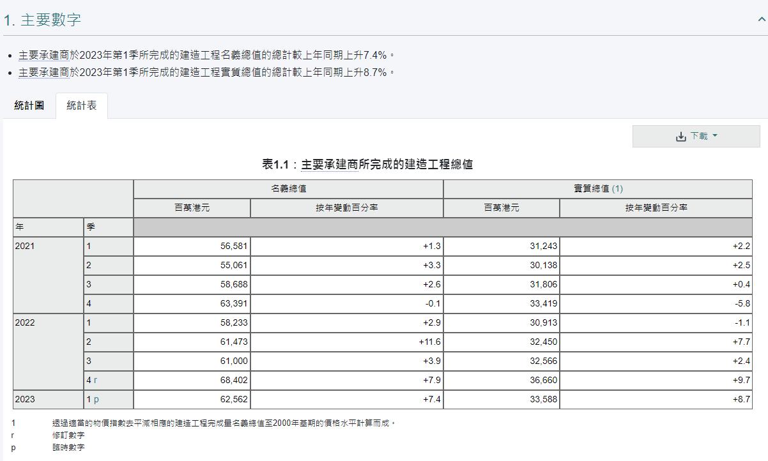
Task: Click the 季 quarter column header
Action: 91,227
